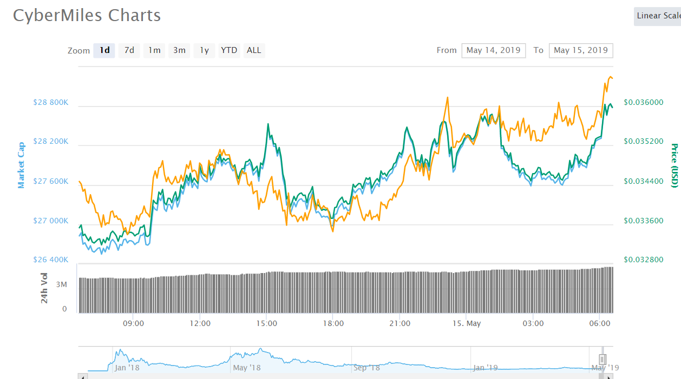681x379 pixels.
Task: Click the $0.036000 price label
Action: [644, 102]
